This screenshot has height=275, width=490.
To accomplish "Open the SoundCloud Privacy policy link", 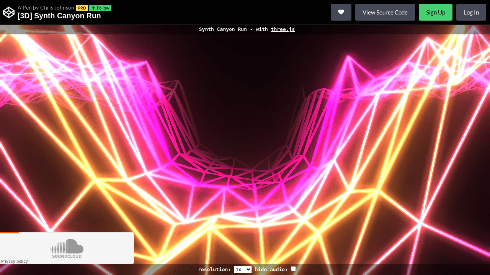I will tap(15, 261).
